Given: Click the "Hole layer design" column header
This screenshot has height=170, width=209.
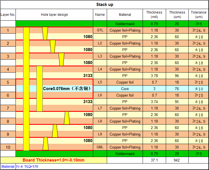Looking at the screenshot, I should click(x=54, y=15).
